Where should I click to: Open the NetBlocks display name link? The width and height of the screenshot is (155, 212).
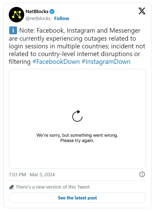(37, 11)
